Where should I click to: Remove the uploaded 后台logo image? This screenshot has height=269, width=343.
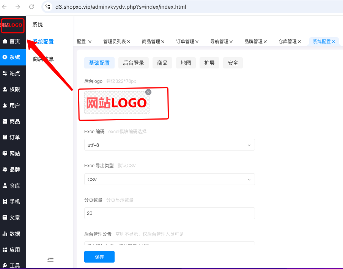148,92
